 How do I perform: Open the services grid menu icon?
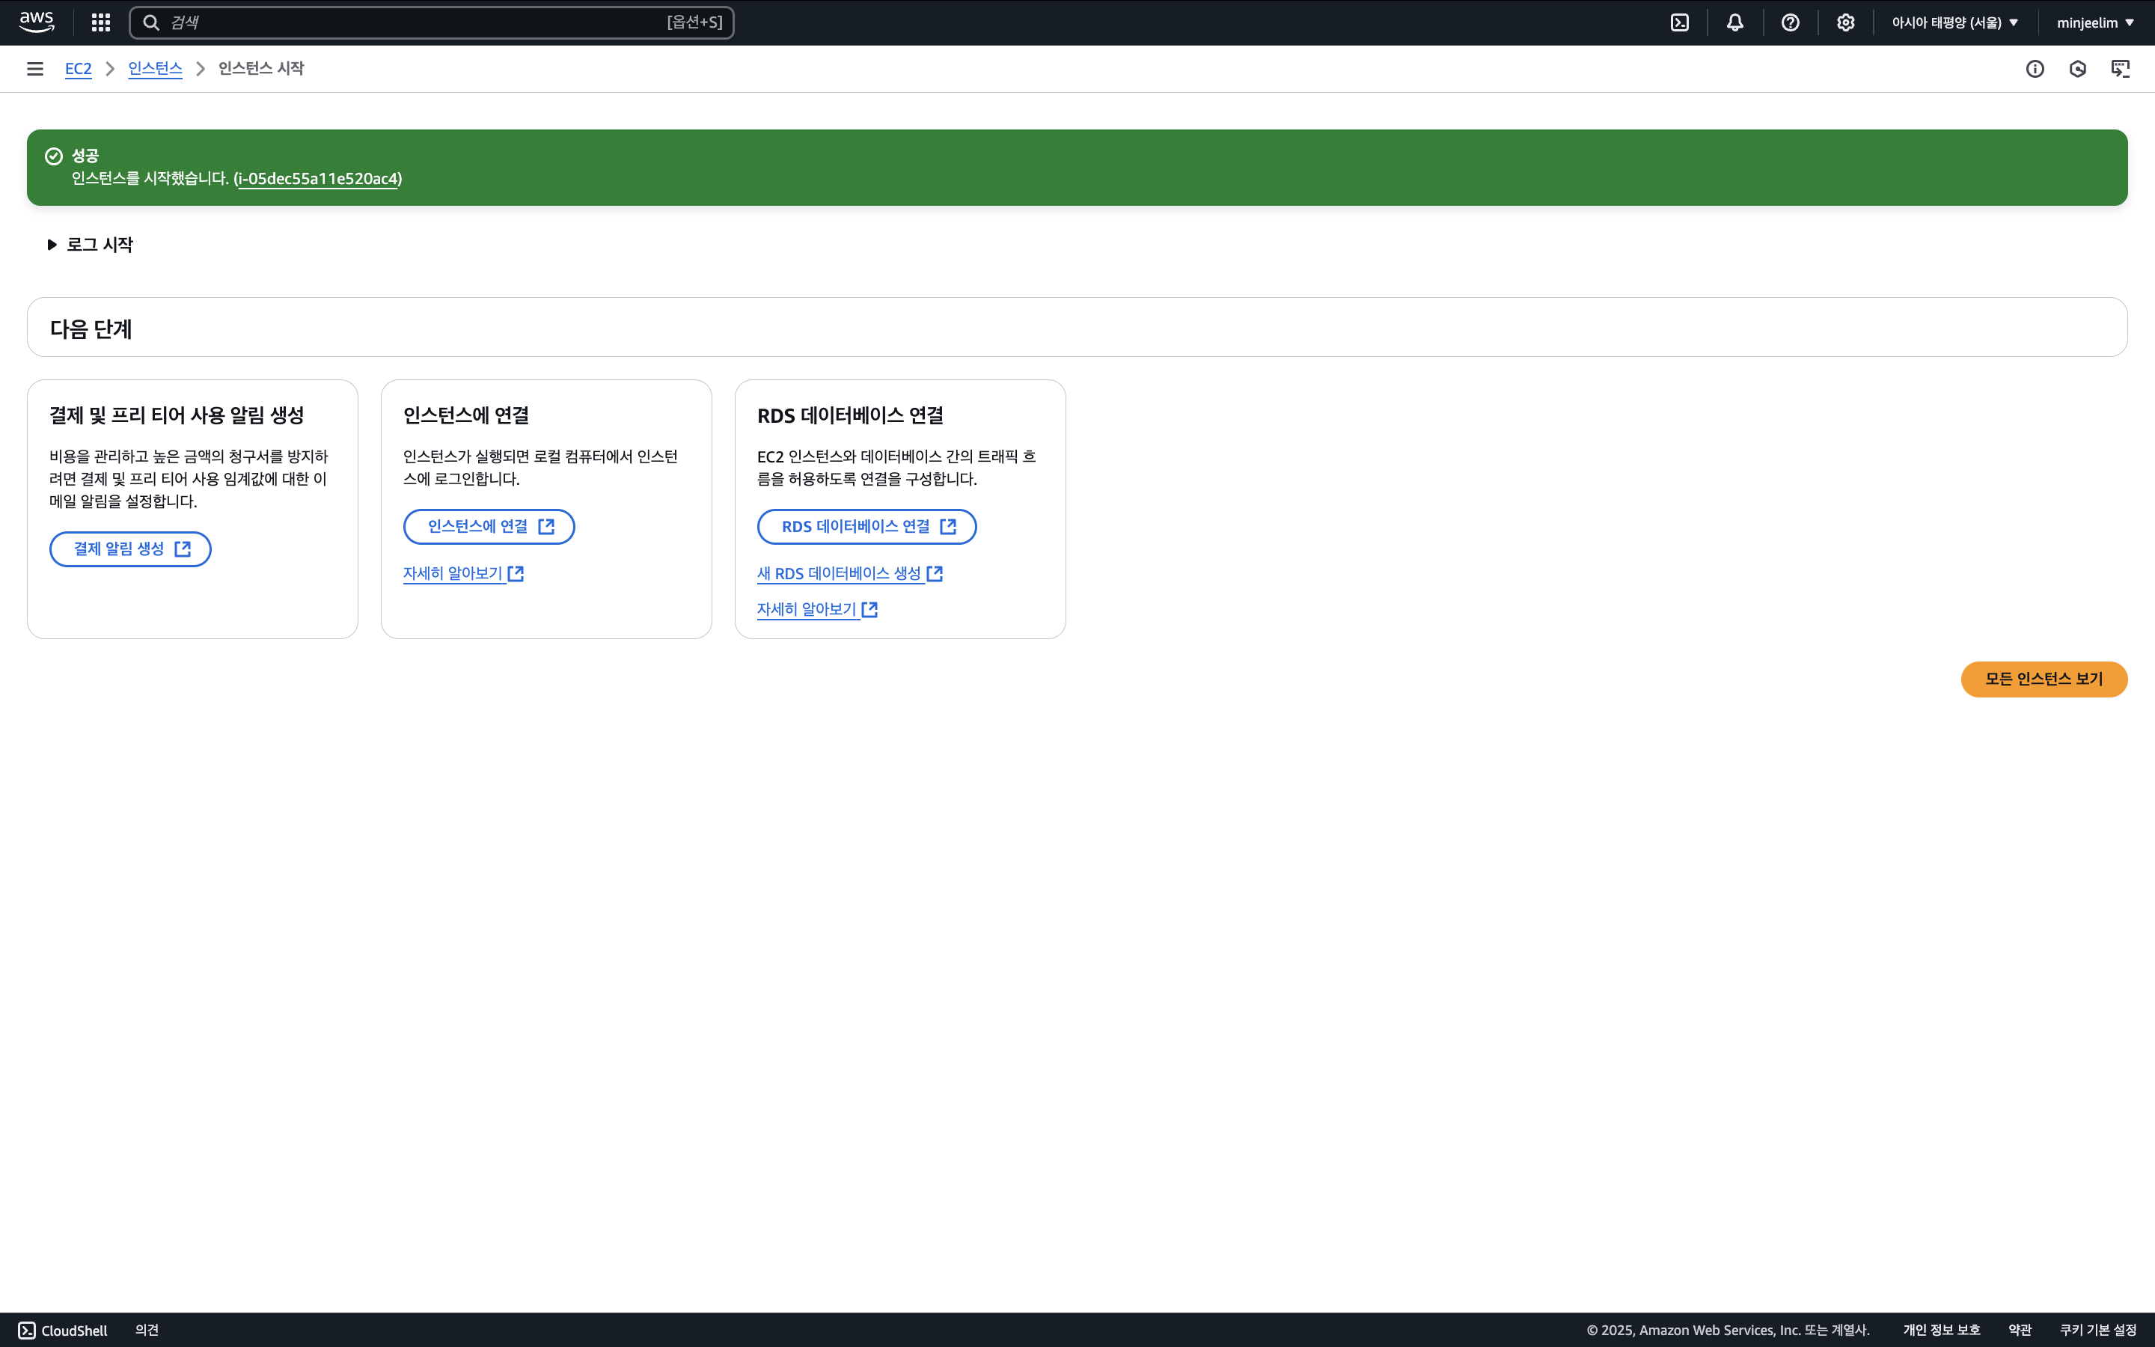[x=100, y=22]
